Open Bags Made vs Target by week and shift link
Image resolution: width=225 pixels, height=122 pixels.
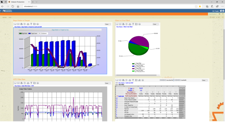point(32,27)
